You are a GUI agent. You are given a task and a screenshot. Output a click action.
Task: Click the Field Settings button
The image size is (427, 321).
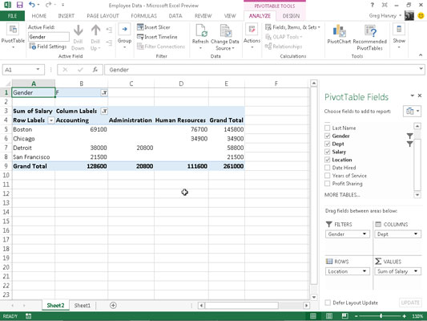coord(48,47)
